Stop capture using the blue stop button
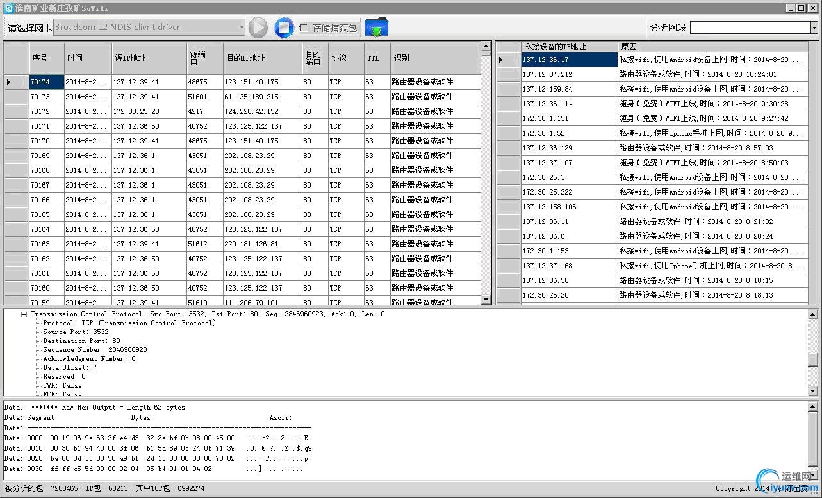822x498 pixels. 284,28
